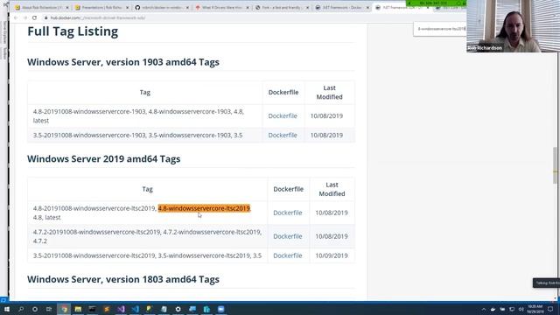Open volume speaker tray icon

521,309
